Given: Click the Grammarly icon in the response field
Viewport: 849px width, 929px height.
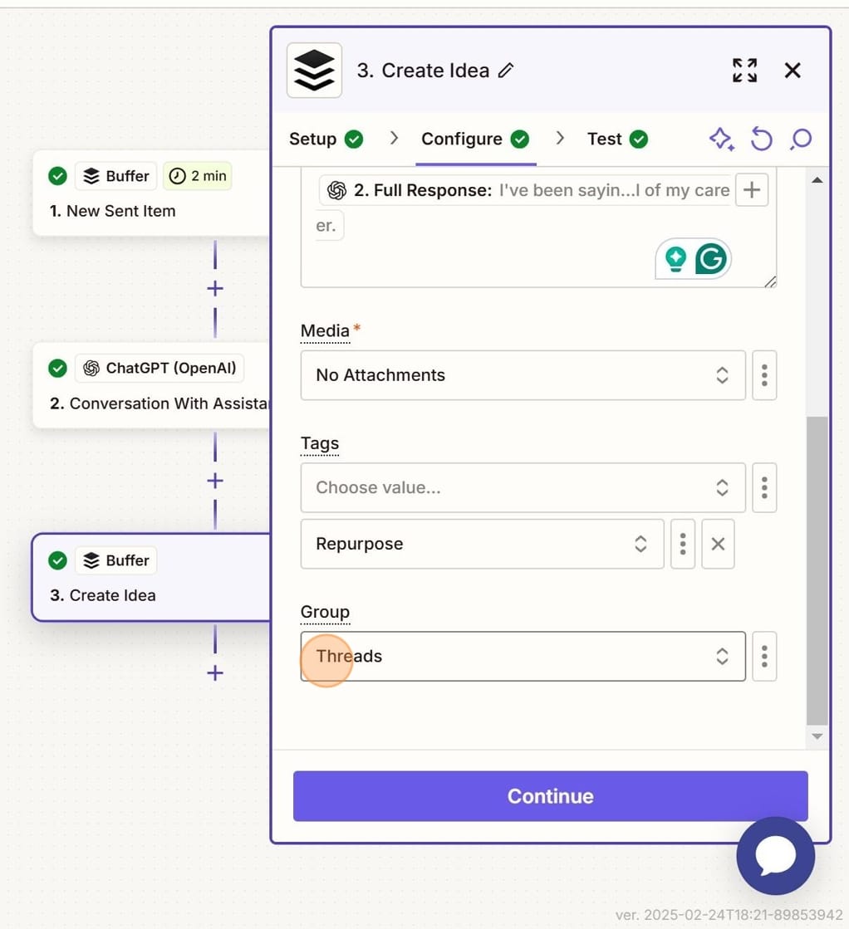Looking at the screenshot, I should (710, 258).
